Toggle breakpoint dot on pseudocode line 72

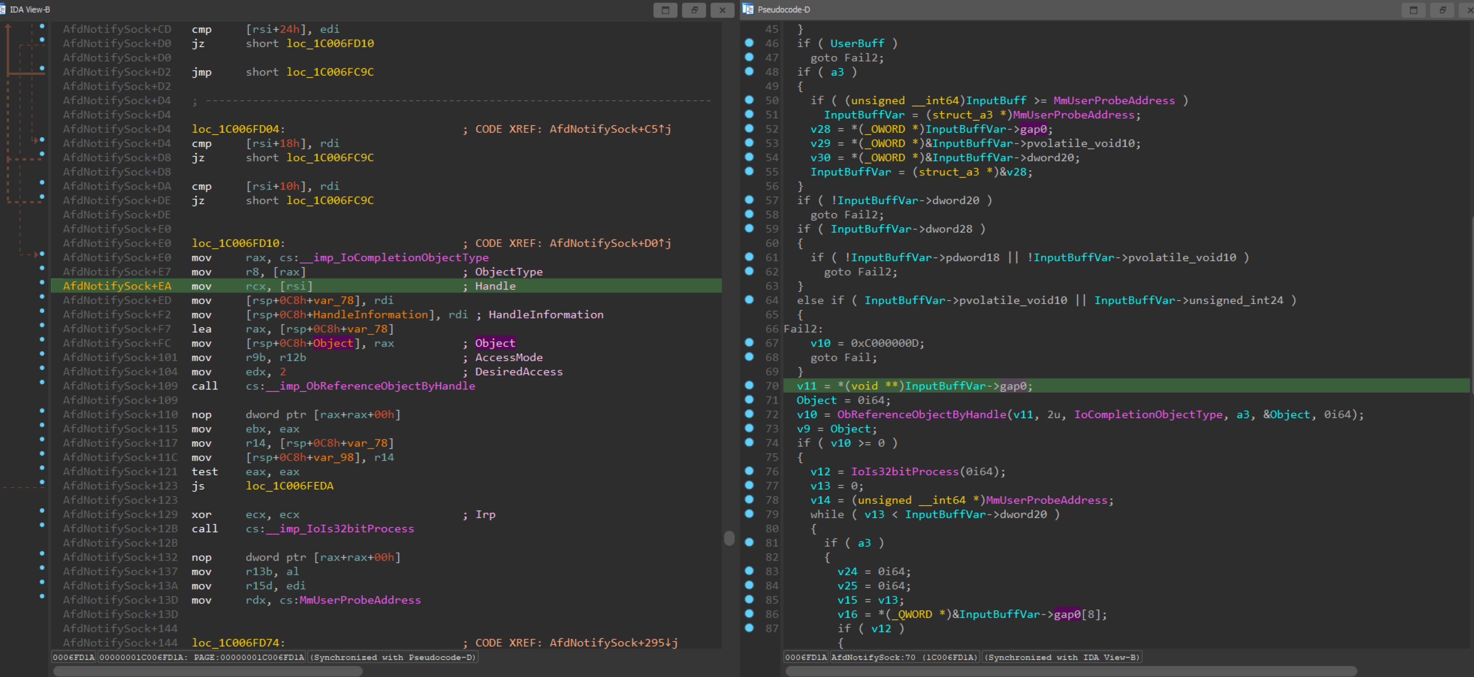coord(749,414)
